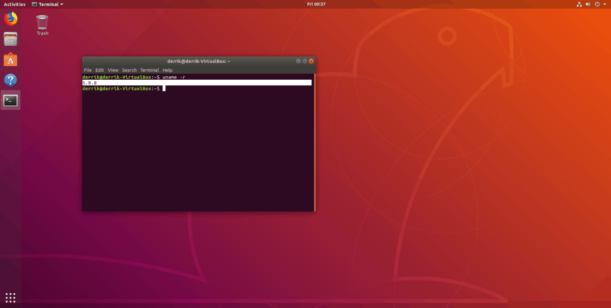Click the power status icon
This screenshot has width=611, height=308.
coord(597,4)
